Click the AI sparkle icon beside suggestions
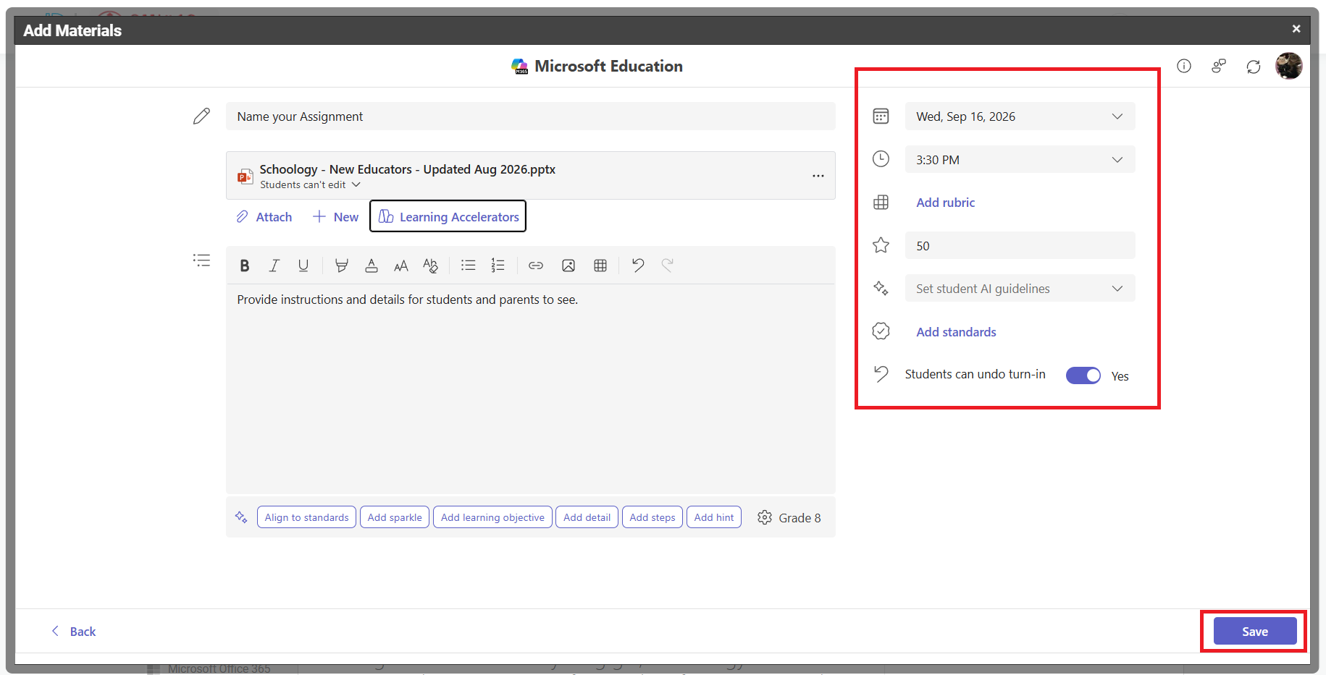This screenshot has height=675, width=1326. (x=241, y=517)
